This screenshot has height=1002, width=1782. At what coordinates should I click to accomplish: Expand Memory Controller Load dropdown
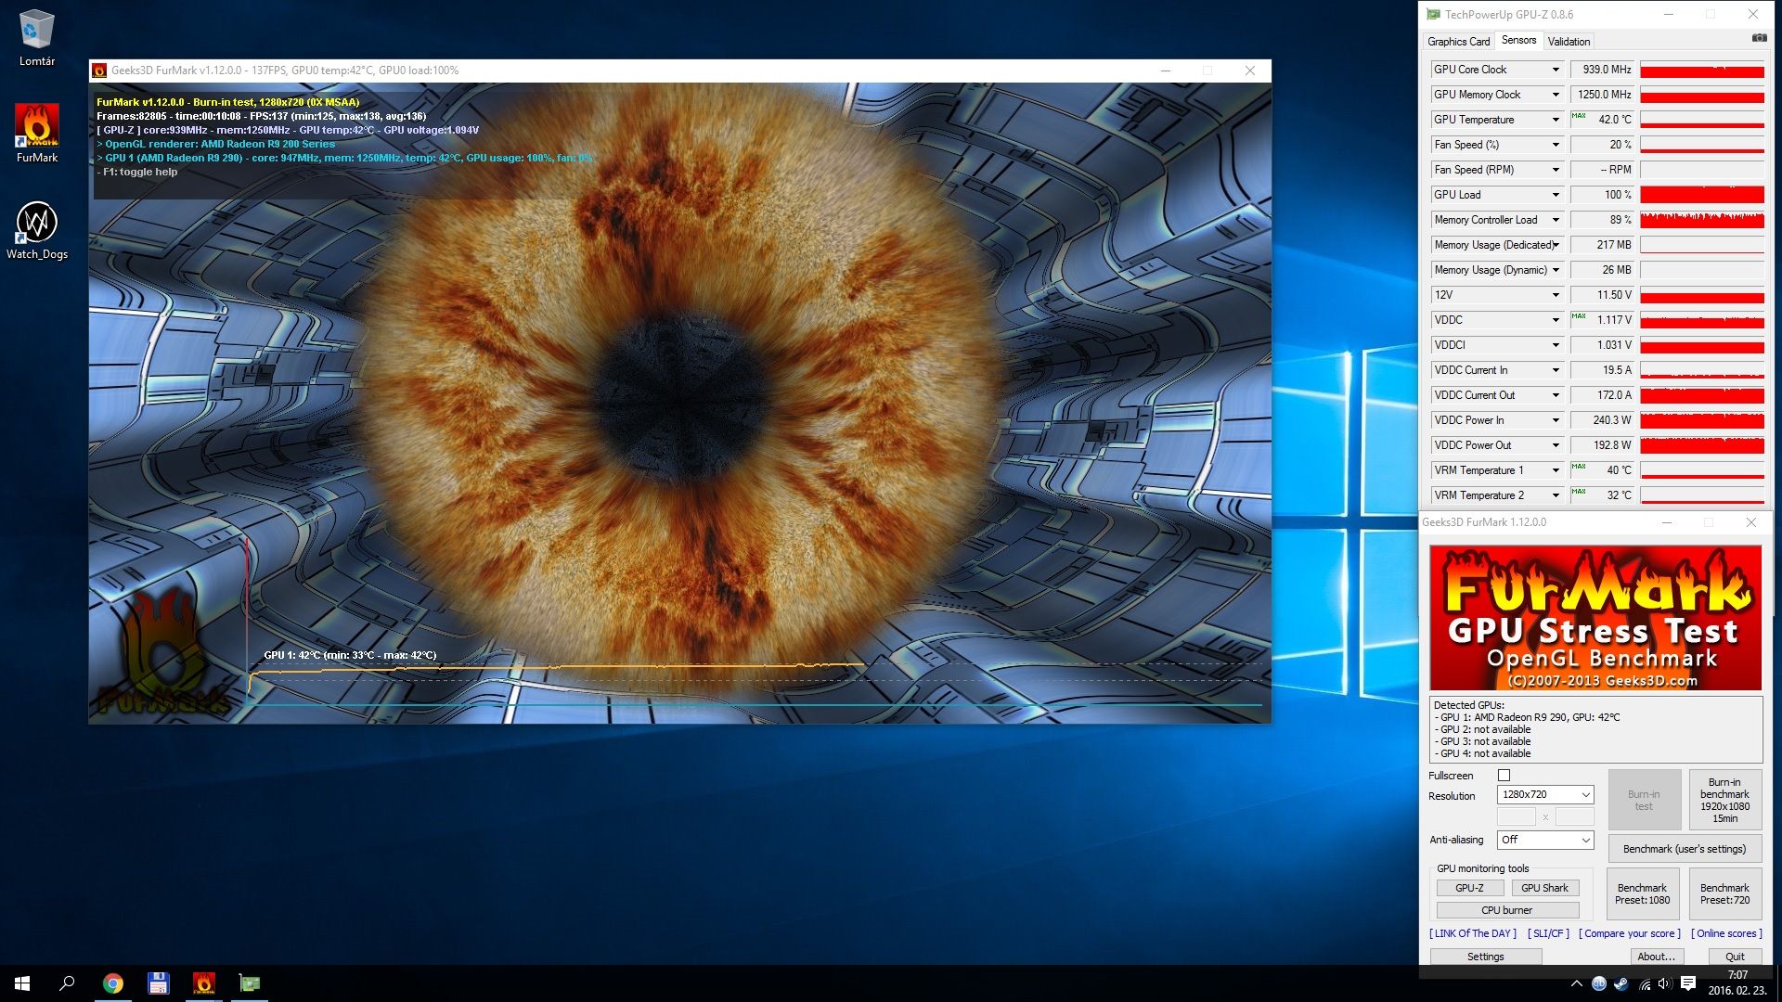[x=1556, y=220]
